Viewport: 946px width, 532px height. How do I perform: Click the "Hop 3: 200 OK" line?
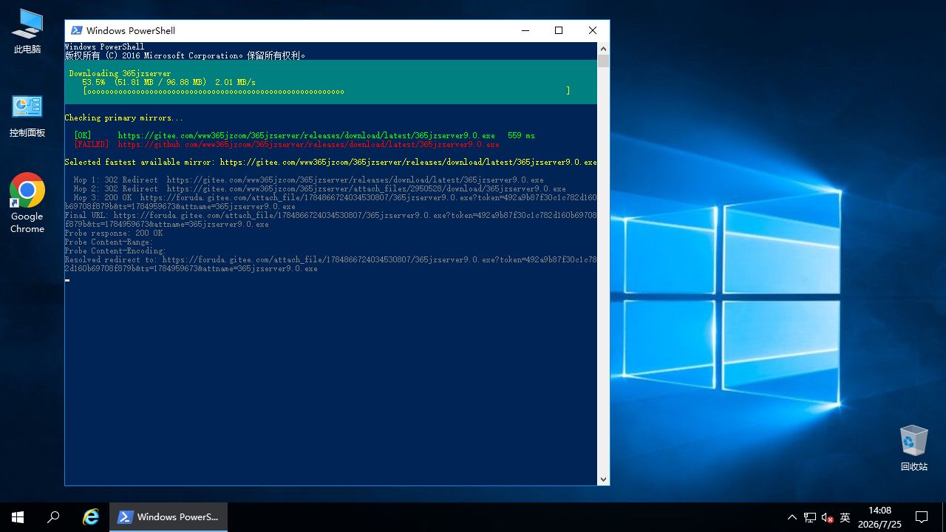tap(331, 202)
